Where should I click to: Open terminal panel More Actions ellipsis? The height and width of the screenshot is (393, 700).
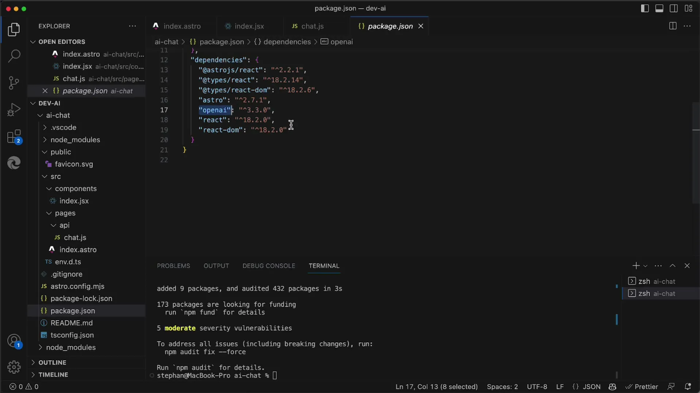point(658,266)
